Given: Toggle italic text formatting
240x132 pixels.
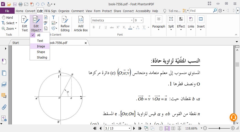Looking at the screenshot, I should pyautogui.click(x=100, y=27).
